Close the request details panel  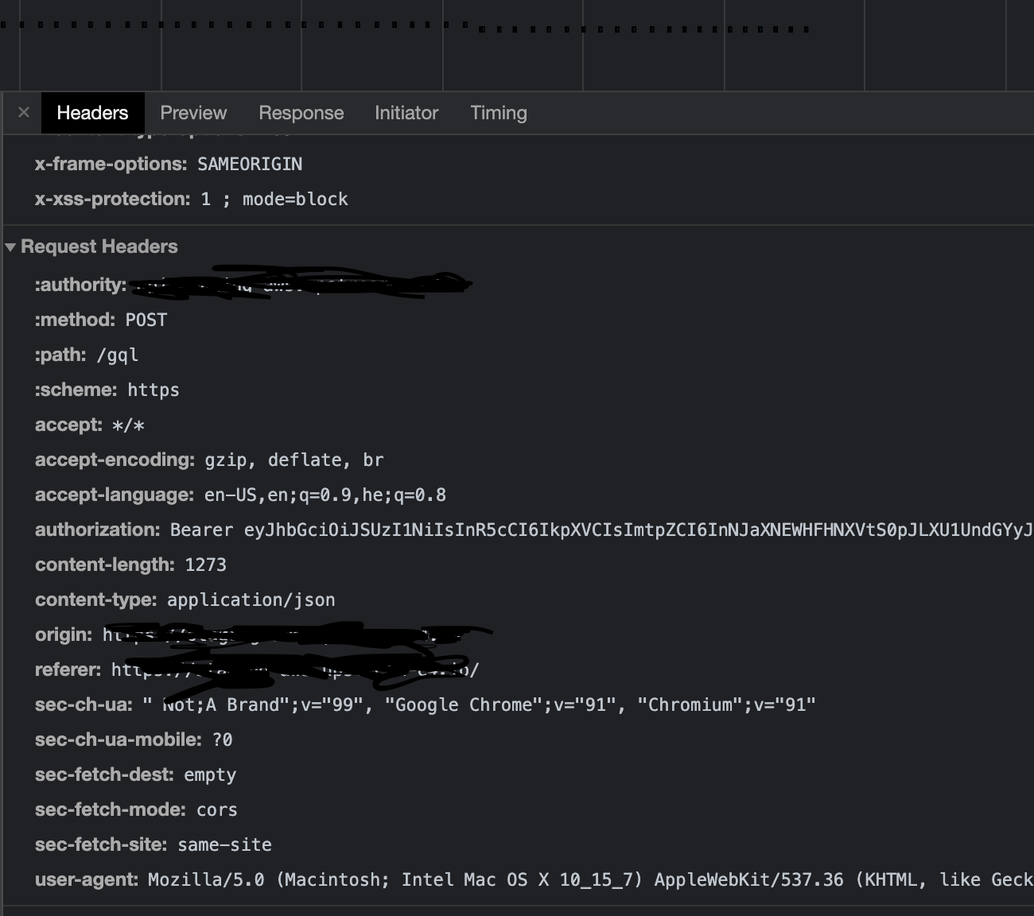point(24,113)
